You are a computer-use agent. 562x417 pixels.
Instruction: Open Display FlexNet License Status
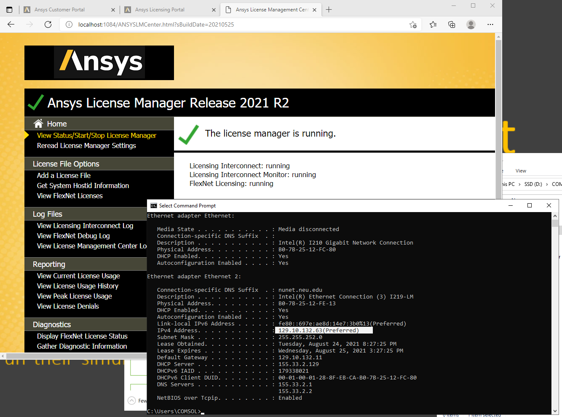click(82, 336)
